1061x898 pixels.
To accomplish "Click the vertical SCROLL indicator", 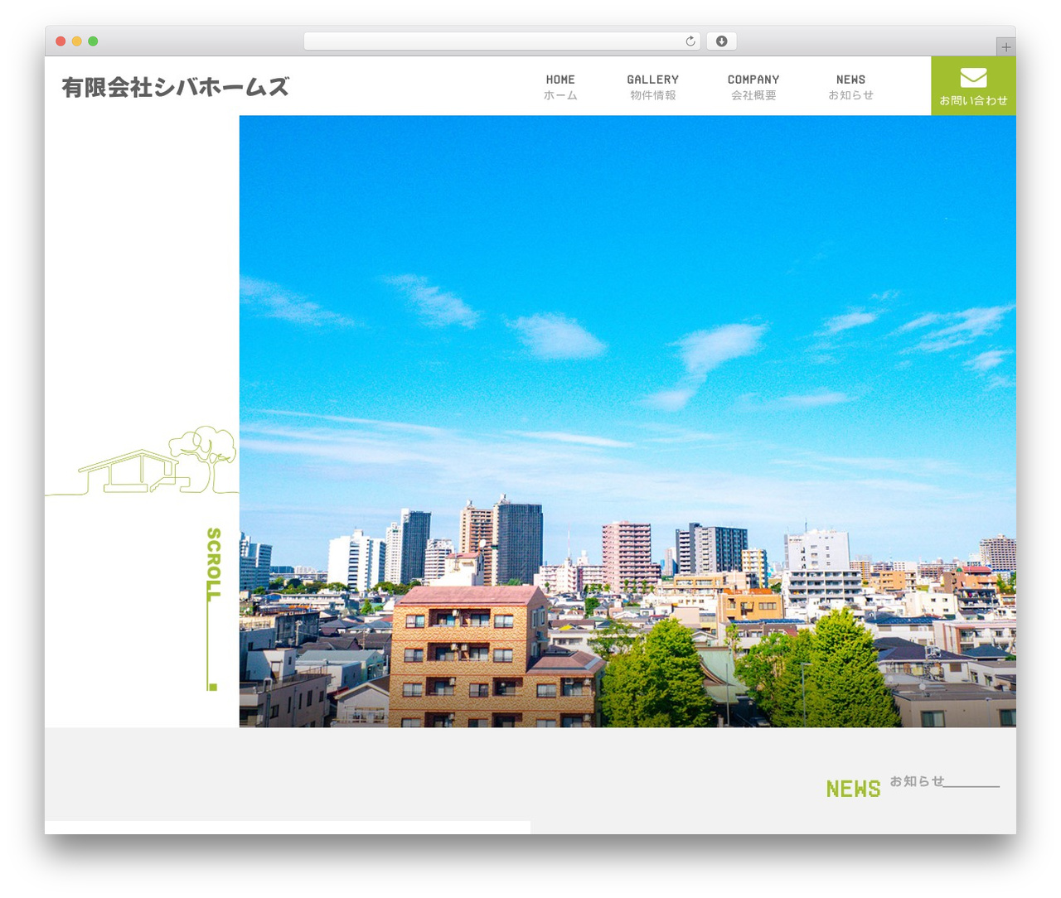I will click(213, 609).
